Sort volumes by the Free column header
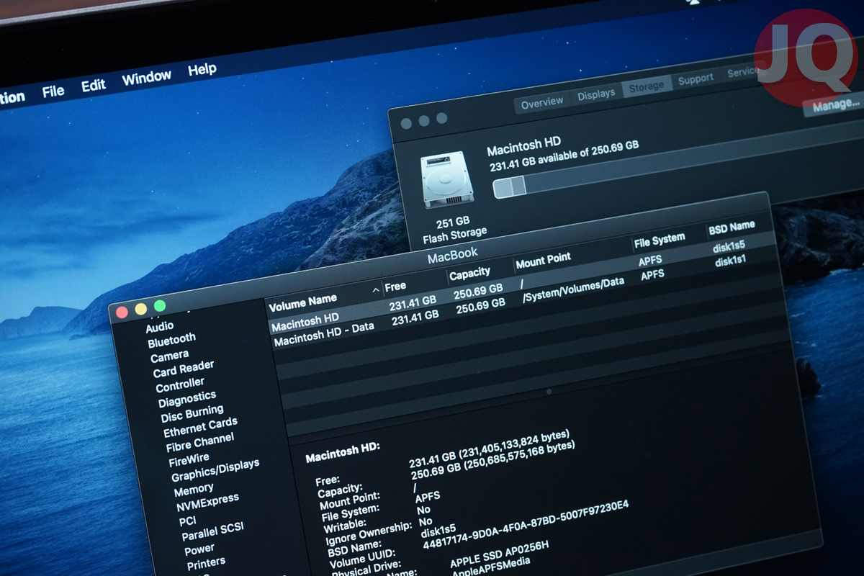This screenshot has width=864, height=576. point(395,287)
